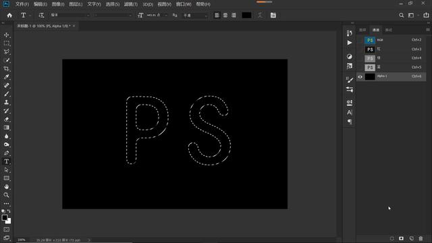Viewport: 432px width, 243px height.
Task: Select the Zoom tool
Action: pyautogui.click(x=6, y=195)
